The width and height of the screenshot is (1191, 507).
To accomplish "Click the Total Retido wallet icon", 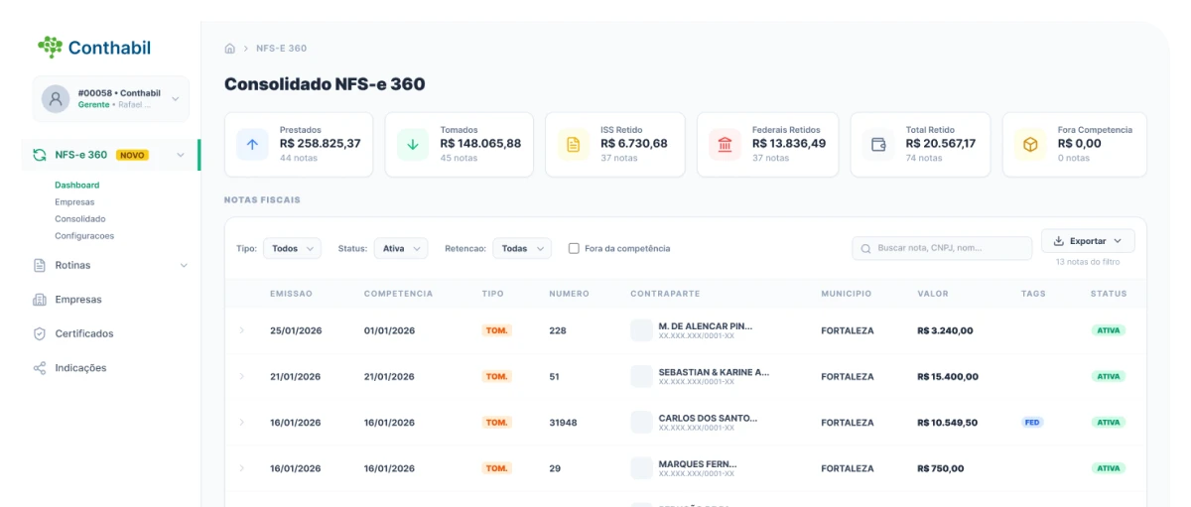I will click(x=878, y=145).
